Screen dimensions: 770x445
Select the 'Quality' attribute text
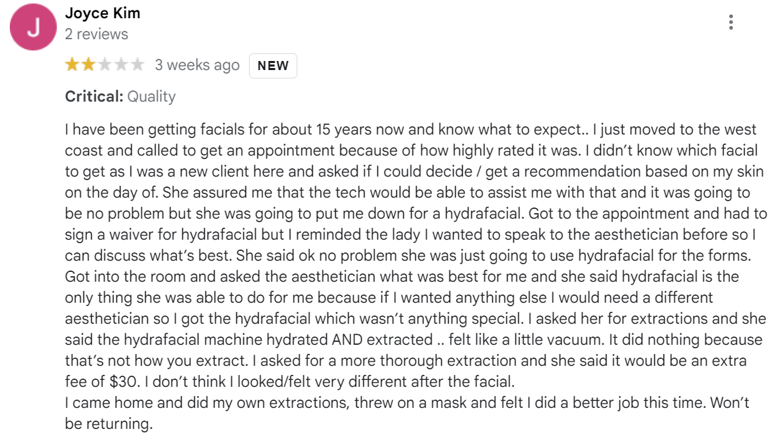pyautogui.click(x=151, y=97)
